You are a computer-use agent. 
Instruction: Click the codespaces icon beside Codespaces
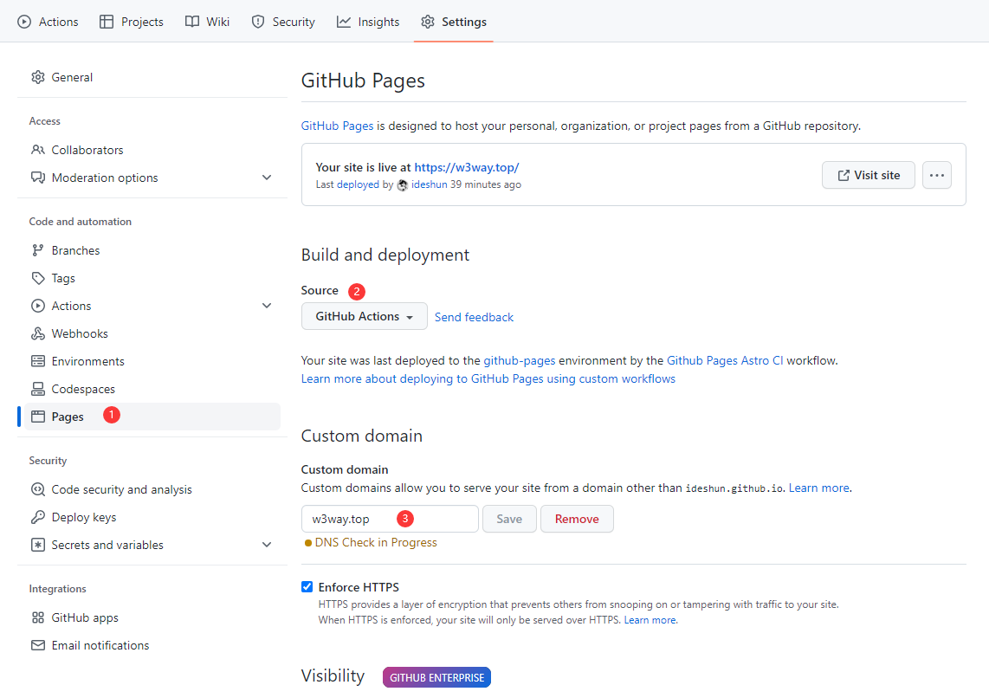click(38, 389)
